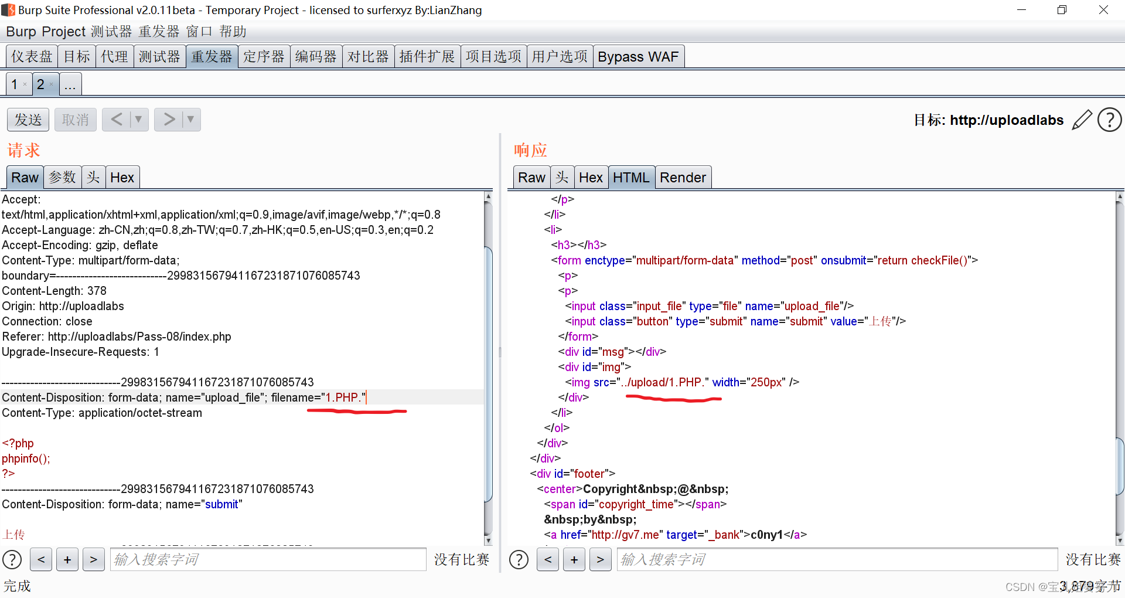Viewport: 1125px width, 598px height.
Task: Select request Raw view tab
Action: [25, 177]
